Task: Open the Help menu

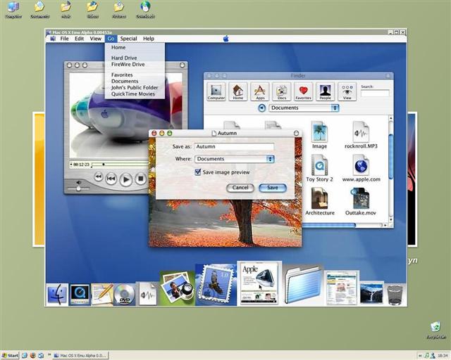Action: [149, 39]
